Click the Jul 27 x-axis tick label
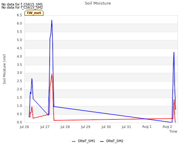 point(45,127)
